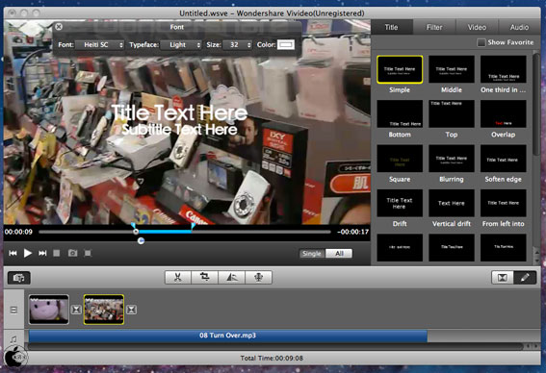
Task: Switch preview mode to Single
Action: pos(312,254)
